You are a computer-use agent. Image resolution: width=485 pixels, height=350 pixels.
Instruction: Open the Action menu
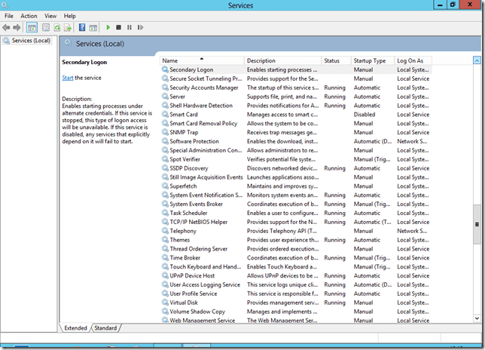point(29,16)
